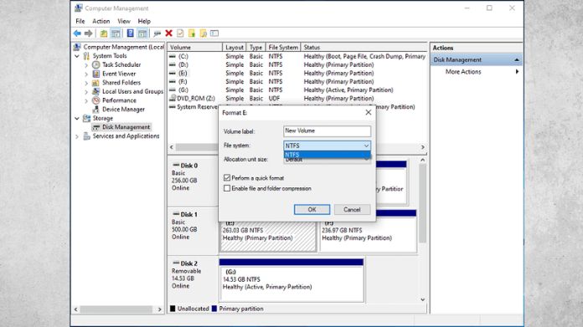Click the File System column header
This screenshot has width=583, height=327.
(283, 47)
